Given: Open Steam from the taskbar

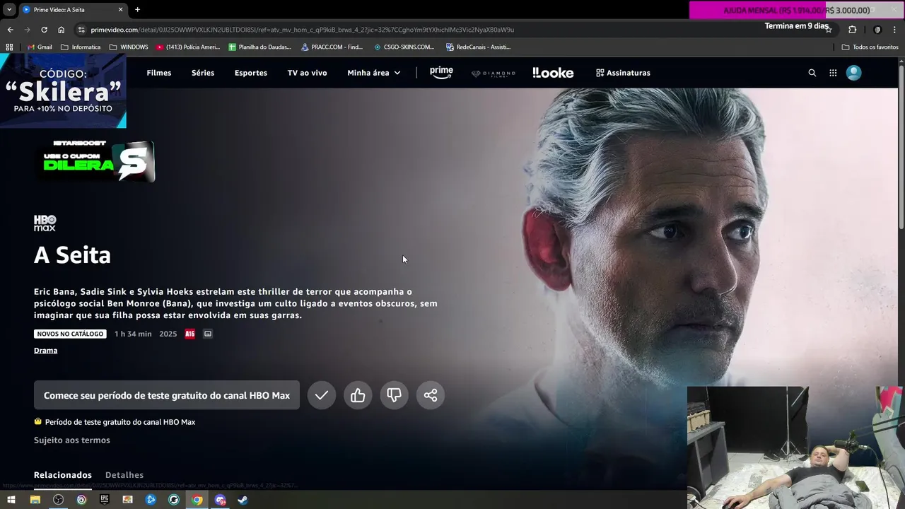Looking at the screenshot, I should click(x=243, y=500).
